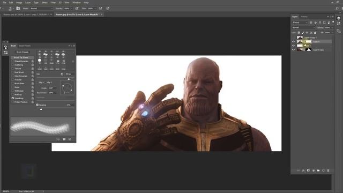The image size is (343, 193).
Task: Lock transparent pixels icon
Action: click(x=299, y=33)
